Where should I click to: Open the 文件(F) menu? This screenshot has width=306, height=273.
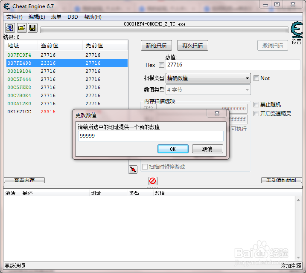coord(15,17)
